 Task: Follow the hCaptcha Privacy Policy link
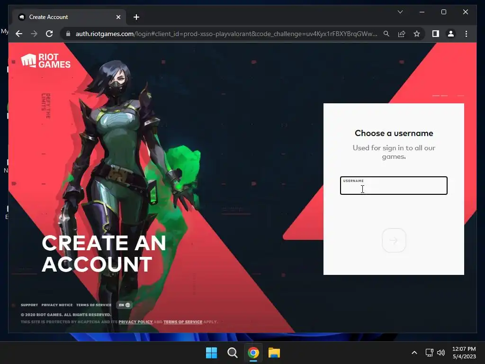135,322
